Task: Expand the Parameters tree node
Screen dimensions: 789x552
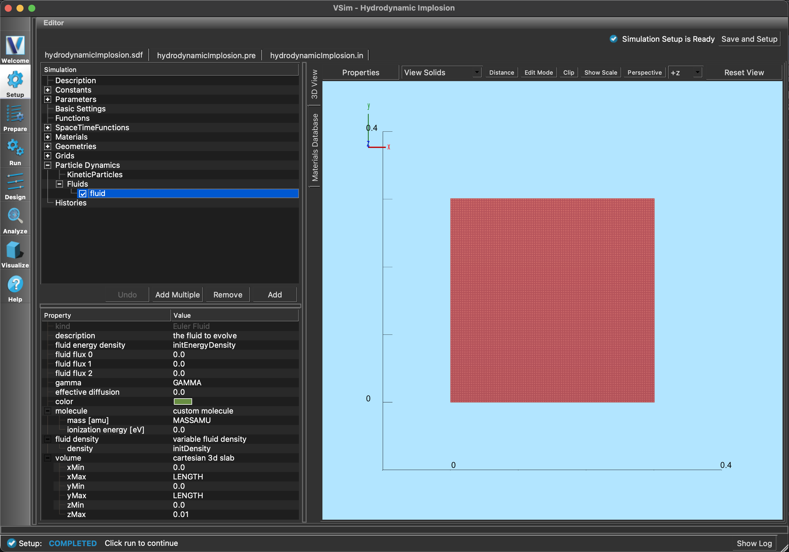Action: 48,99
